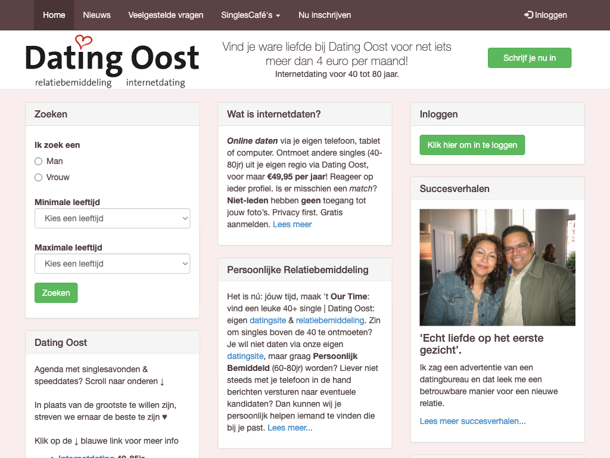Select the Man radio button
This screenshot has height=458, width=610.
pyautogui.click(x=38, y=161)
